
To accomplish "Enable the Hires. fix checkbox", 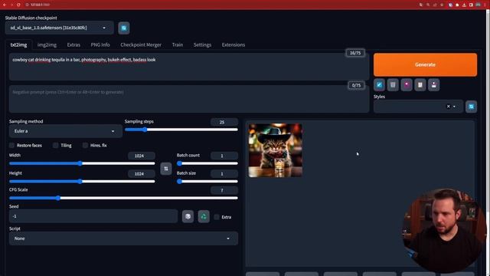I will pos(85,145).
